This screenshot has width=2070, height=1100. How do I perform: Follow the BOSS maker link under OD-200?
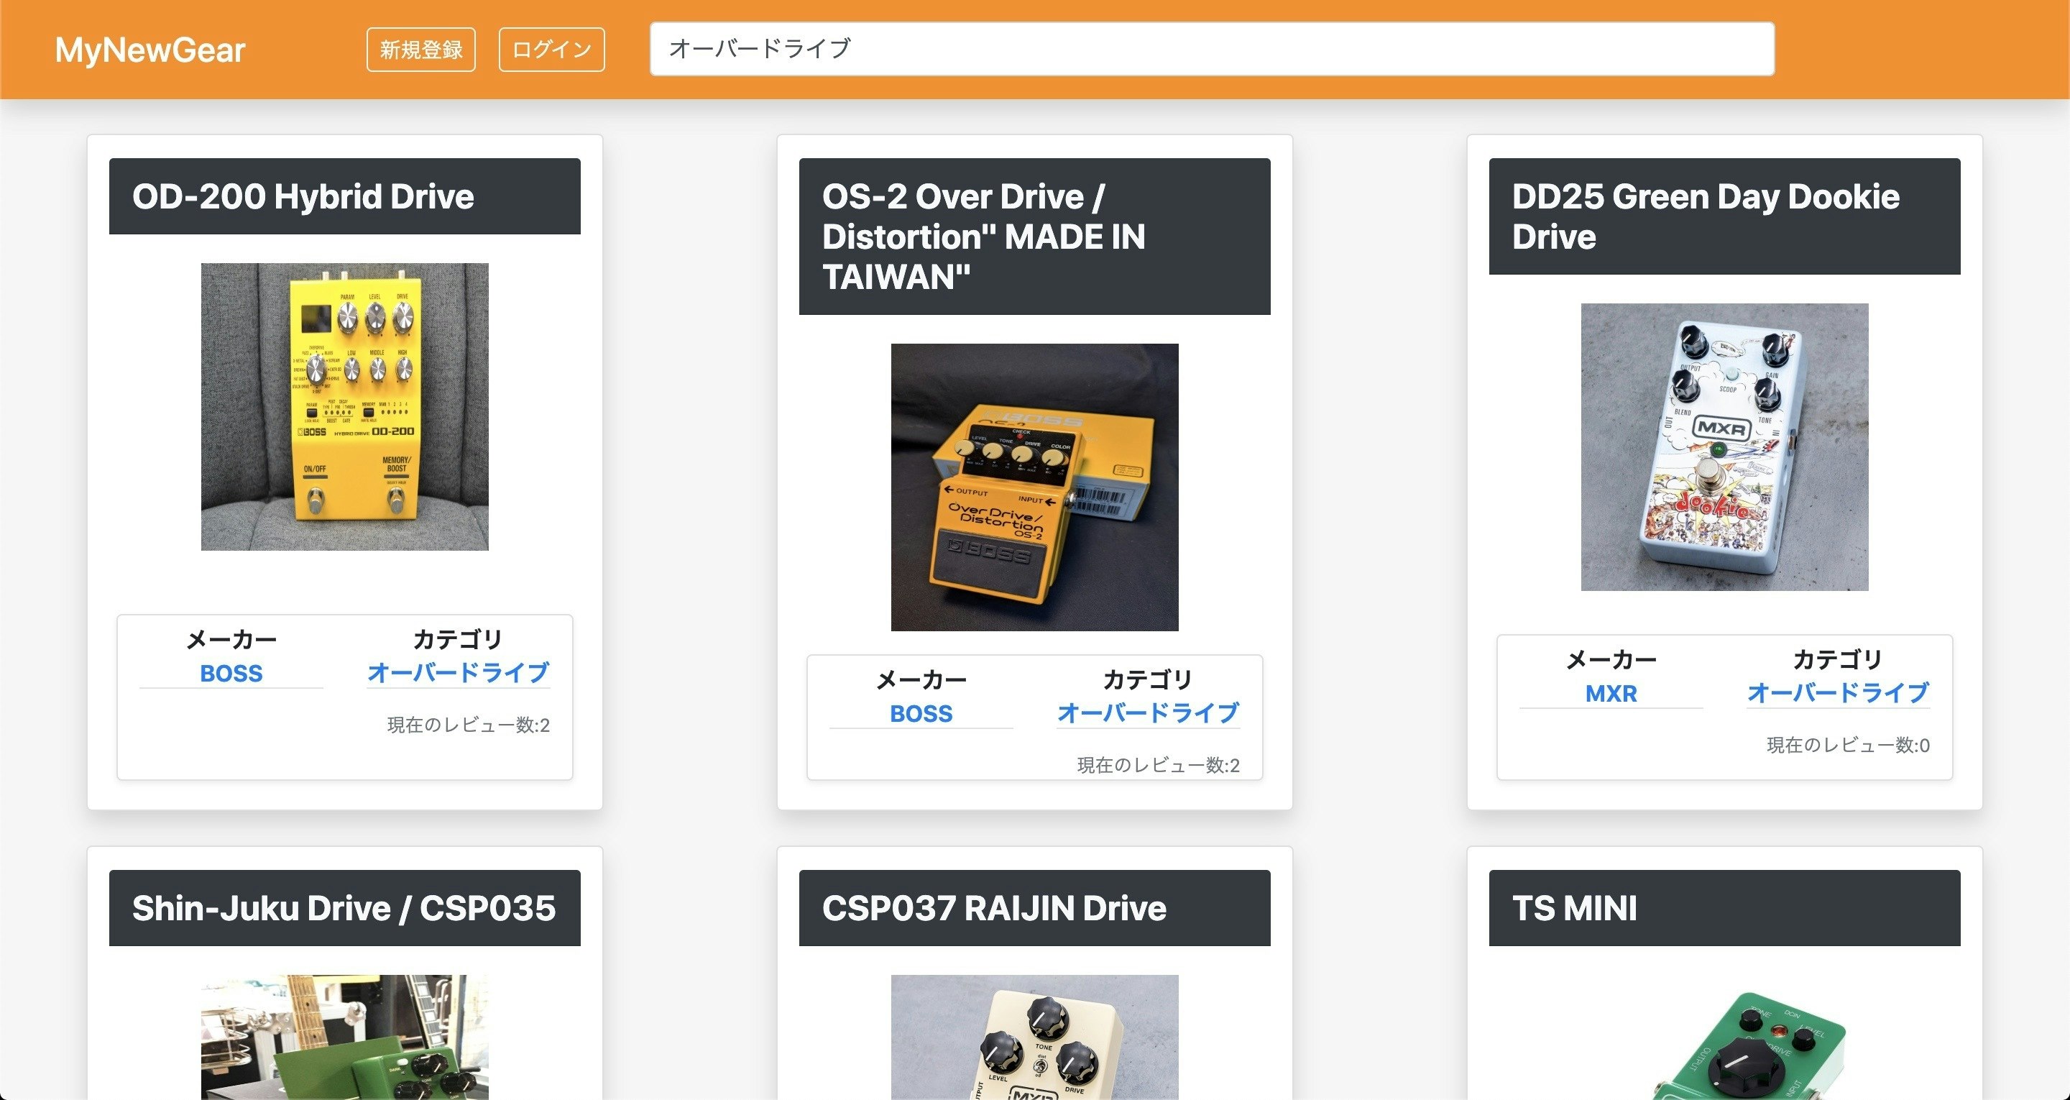click(231, 673)
